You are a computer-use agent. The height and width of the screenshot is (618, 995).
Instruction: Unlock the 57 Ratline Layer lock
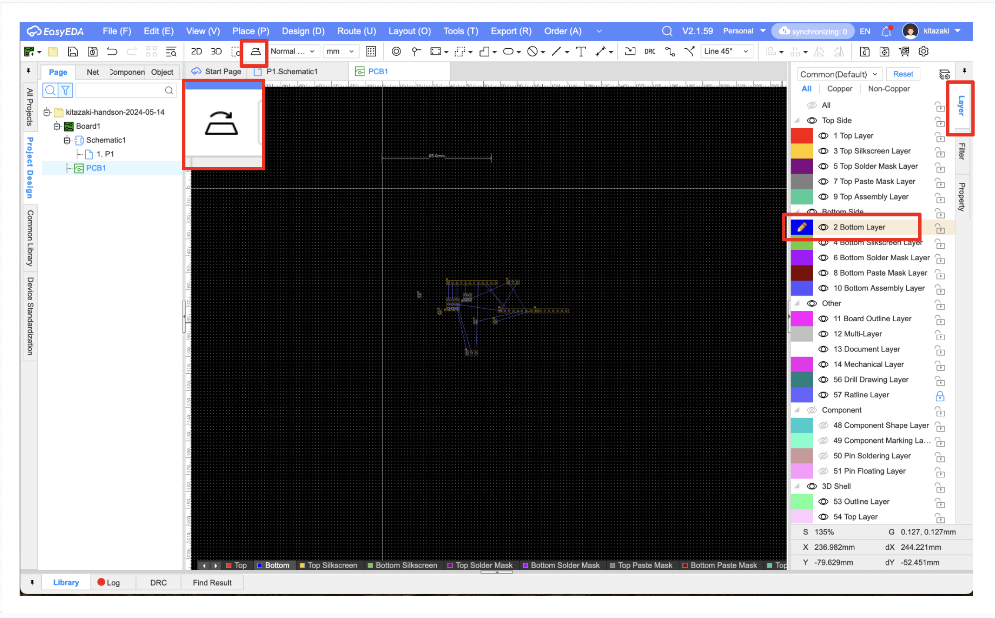[940, 395]
